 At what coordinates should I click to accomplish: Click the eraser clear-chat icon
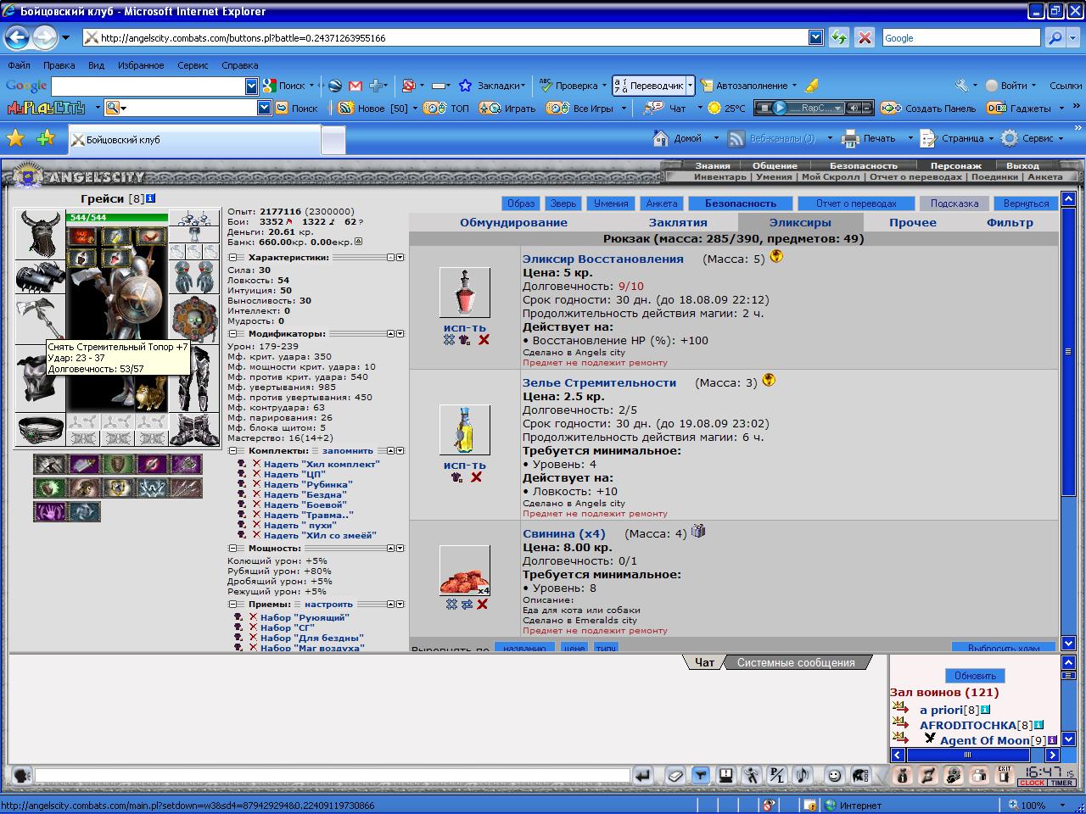tap(675, 775)
